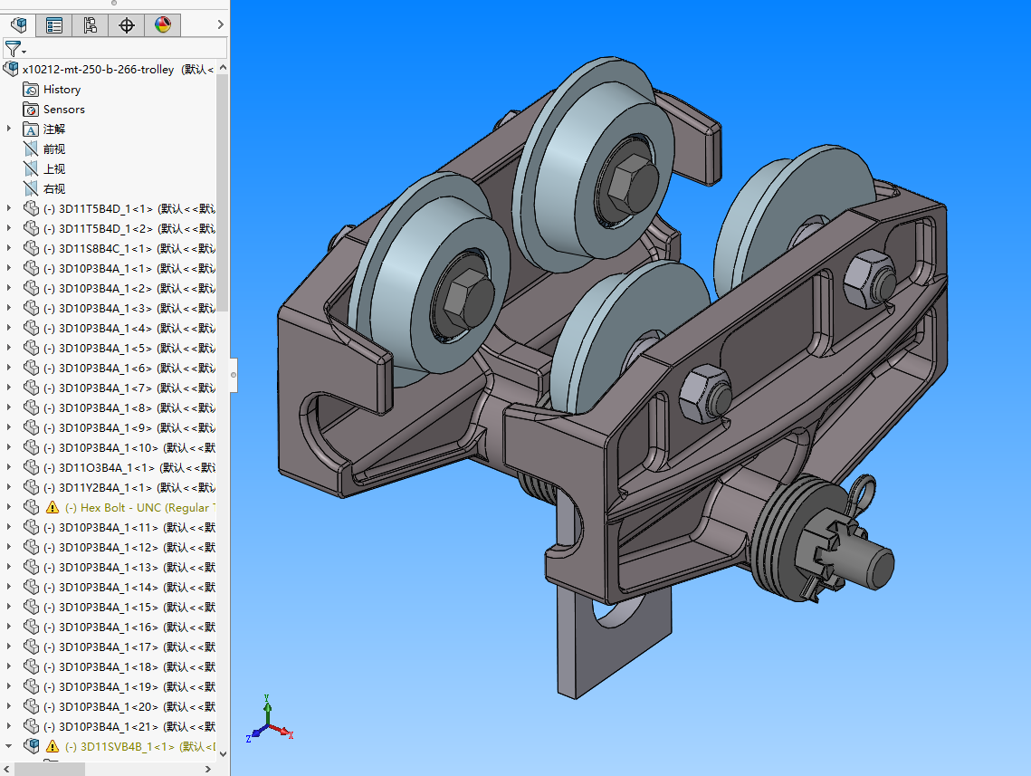Expand more manager tabs with the arrow
Viewport: 1031px width, 776px height.
(x=220, y=24)
